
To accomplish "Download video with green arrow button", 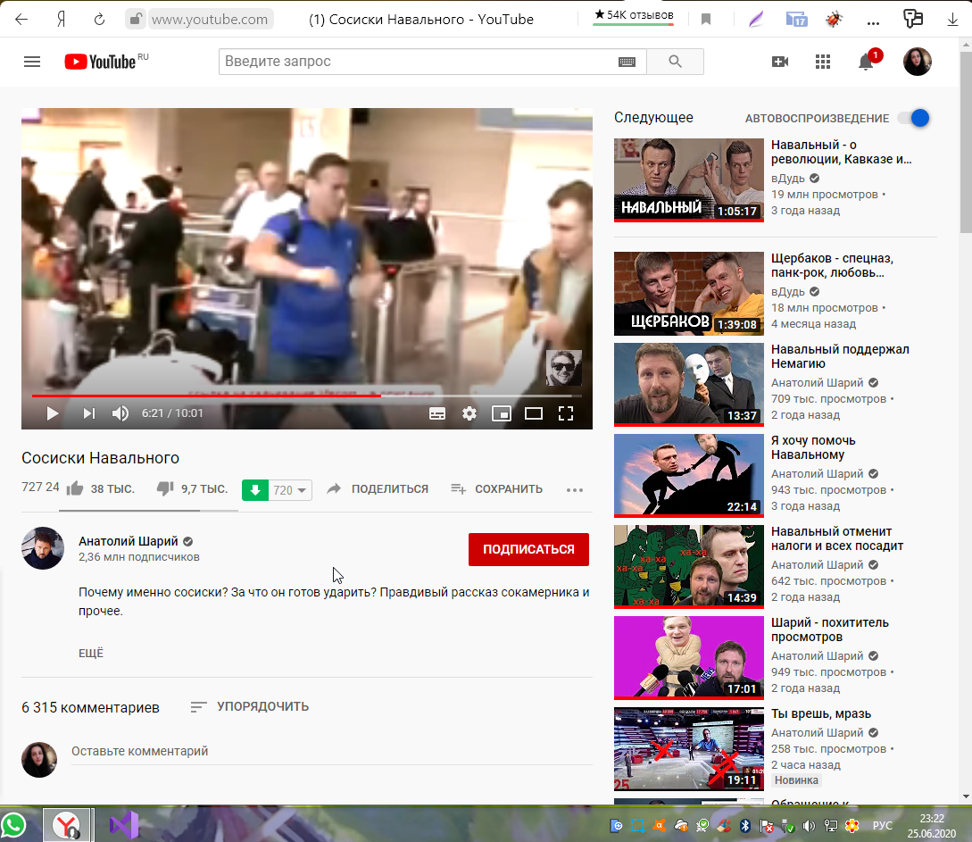I will pyautogui.click(x=254, y=490).
